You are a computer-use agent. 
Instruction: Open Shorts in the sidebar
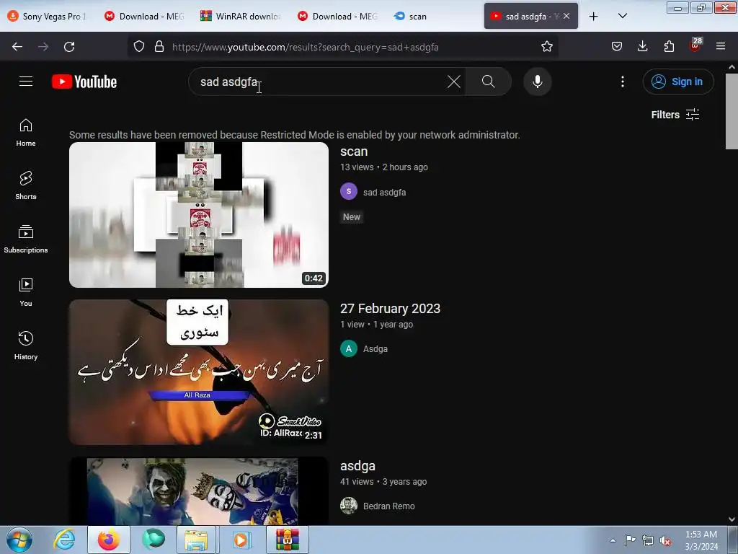[26, 185]
